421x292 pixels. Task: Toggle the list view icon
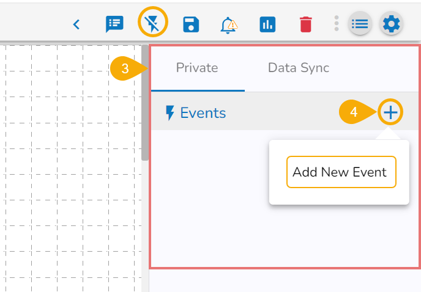(x=359, y=24)
